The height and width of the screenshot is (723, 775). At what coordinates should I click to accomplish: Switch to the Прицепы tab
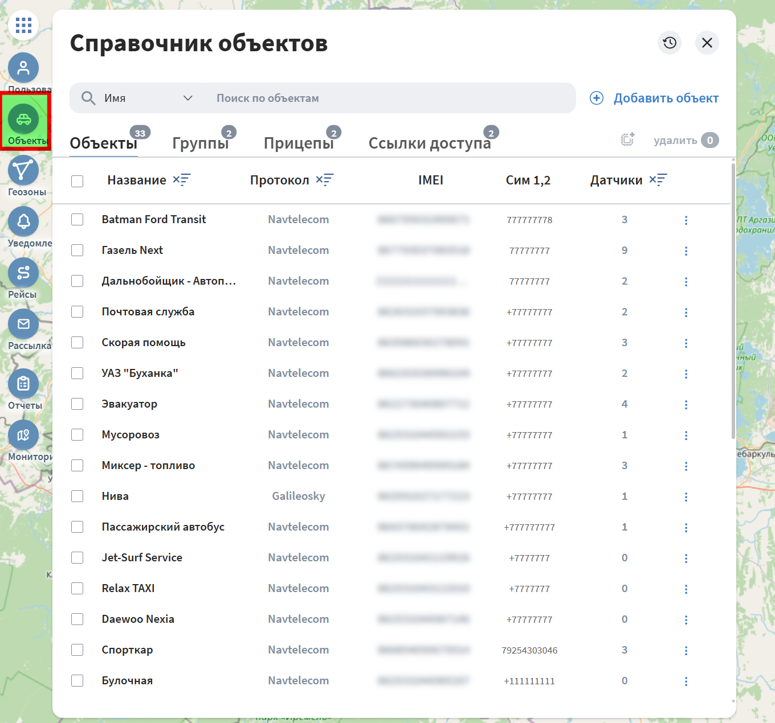(299, 143)
